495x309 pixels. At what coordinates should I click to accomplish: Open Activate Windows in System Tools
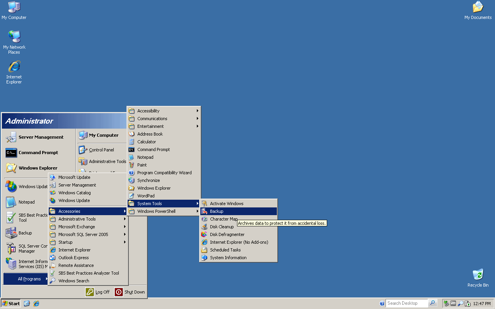coord(238,204)
